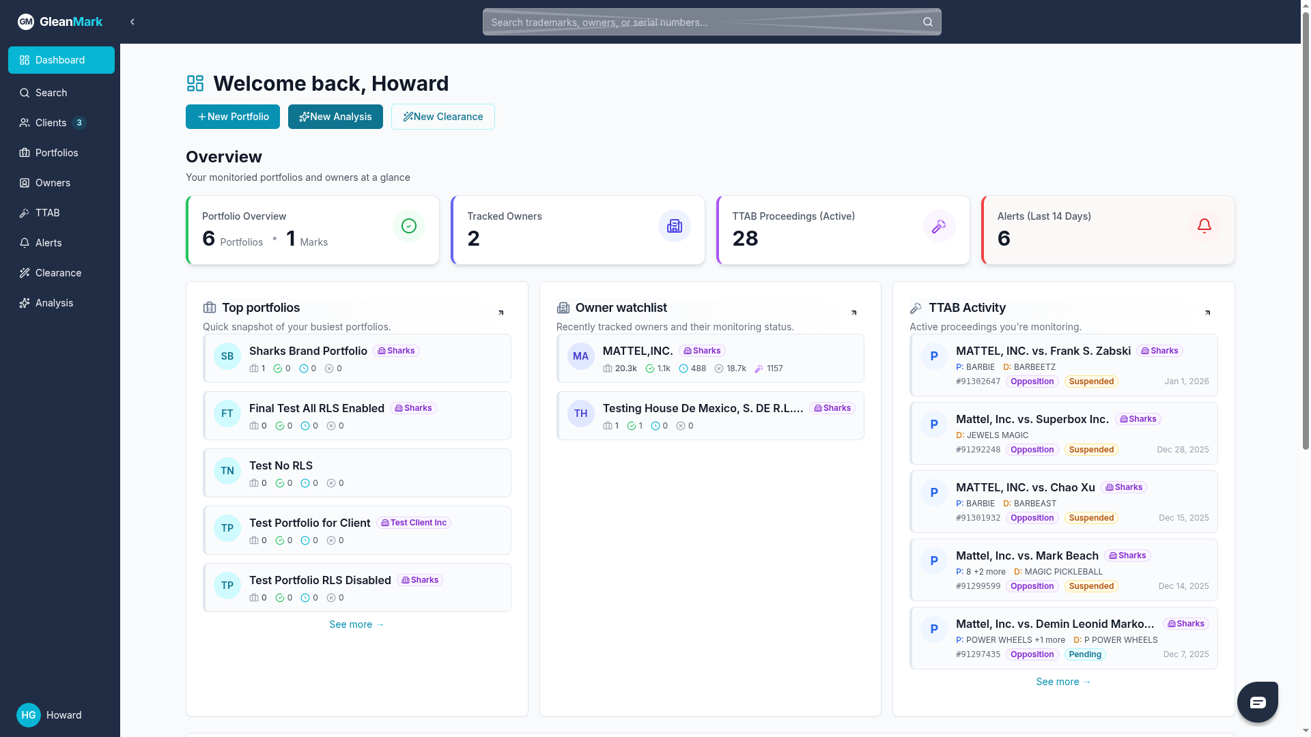Create a New Portfolio
This screenshot has width=1311, height=737.
coord(232,117)
